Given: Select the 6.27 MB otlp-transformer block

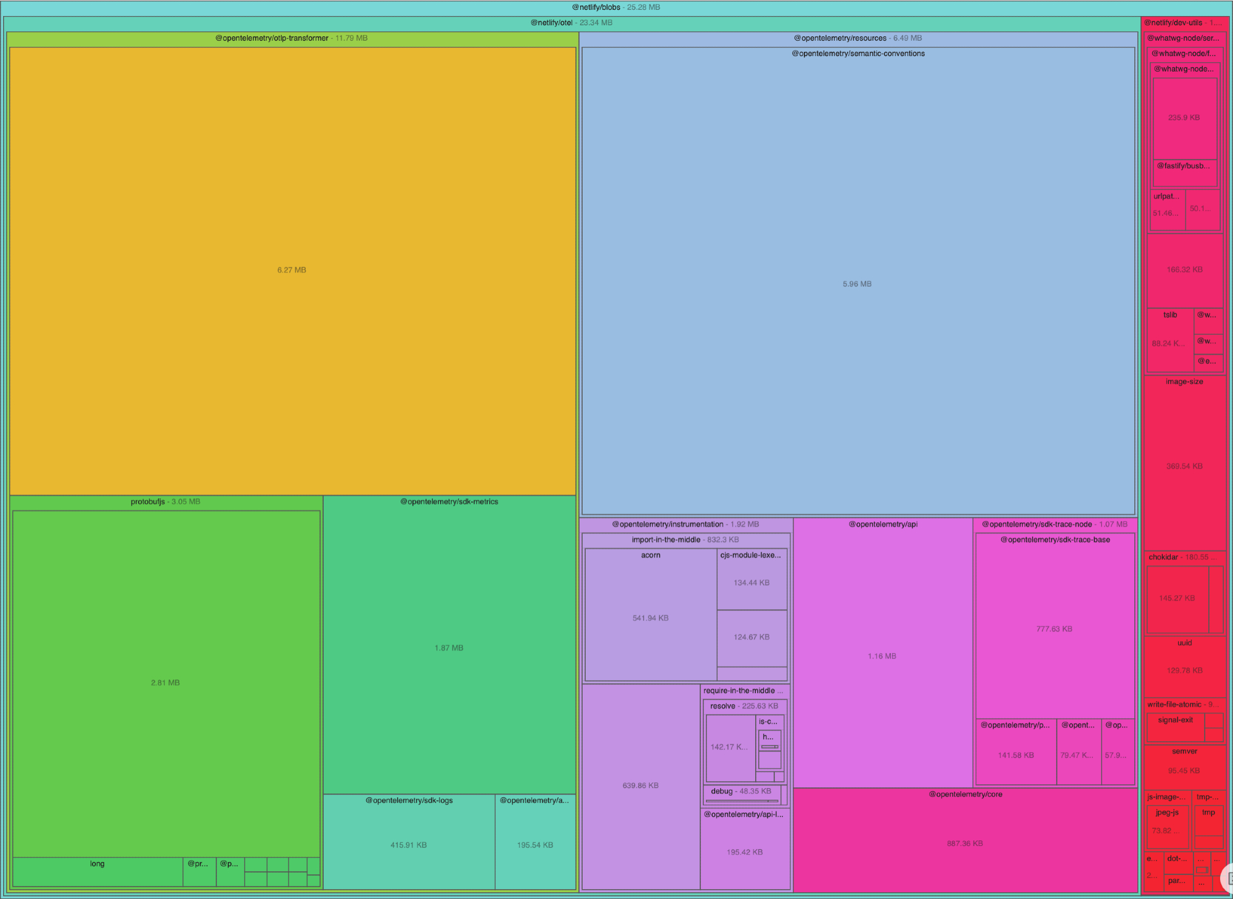Looking at the screenshot, I should 292,270.
